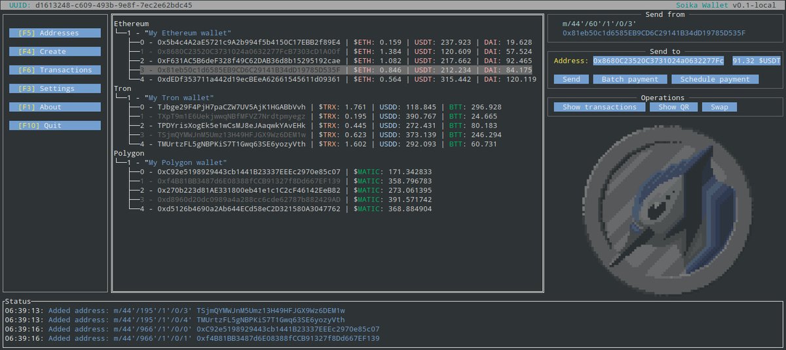Click $MATIC balance 358.796783
786x350 pixels.
click(410, 181)
